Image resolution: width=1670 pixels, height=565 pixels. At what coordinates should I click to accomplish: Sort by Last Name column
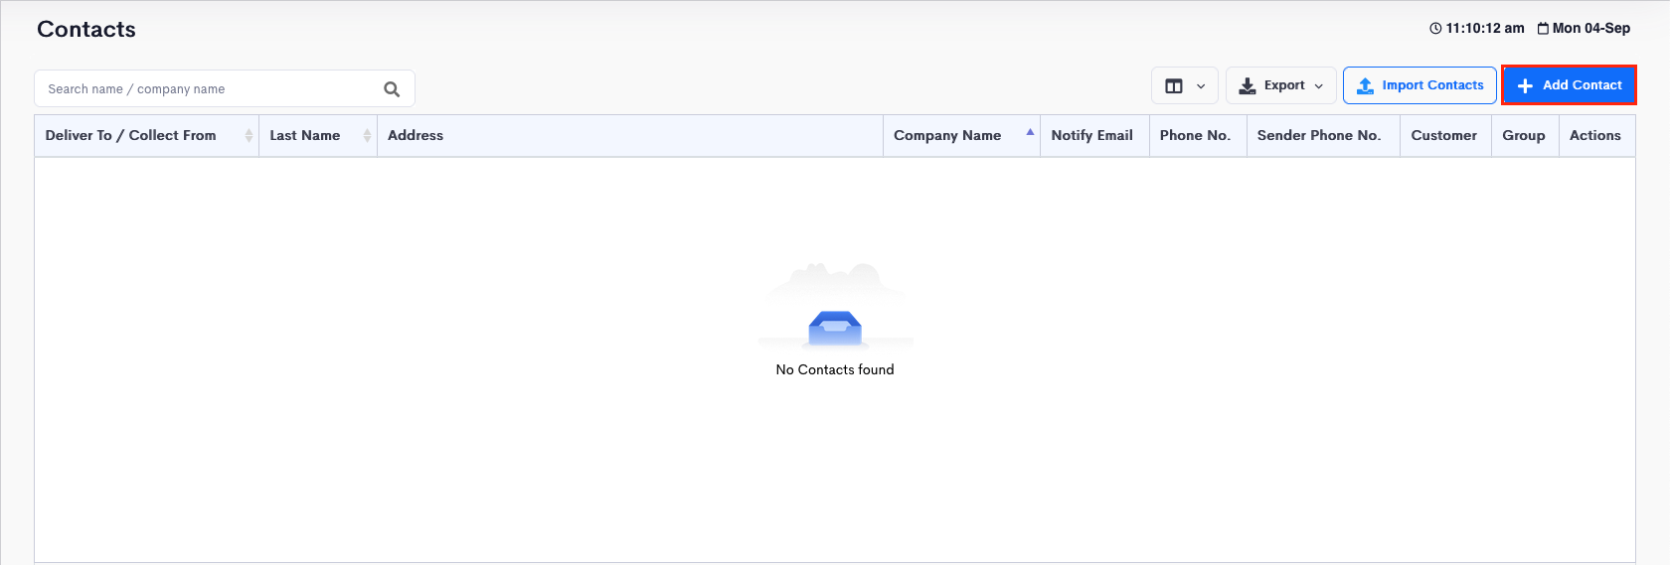(318, 136)
